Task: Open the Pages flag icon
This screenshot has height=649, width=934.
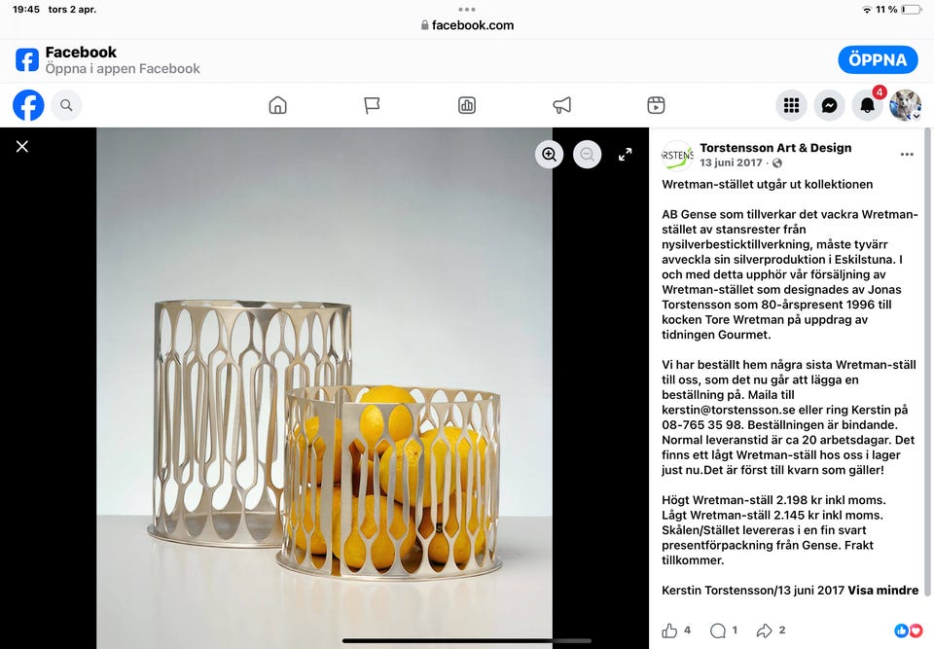Action: 372,105
